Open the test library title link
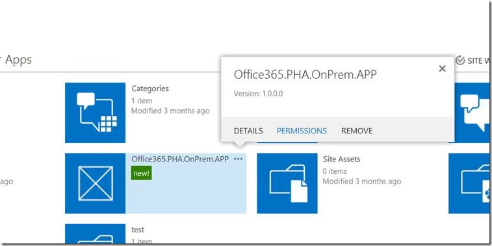This screenshot has height=246, width=492. [138, 230]
